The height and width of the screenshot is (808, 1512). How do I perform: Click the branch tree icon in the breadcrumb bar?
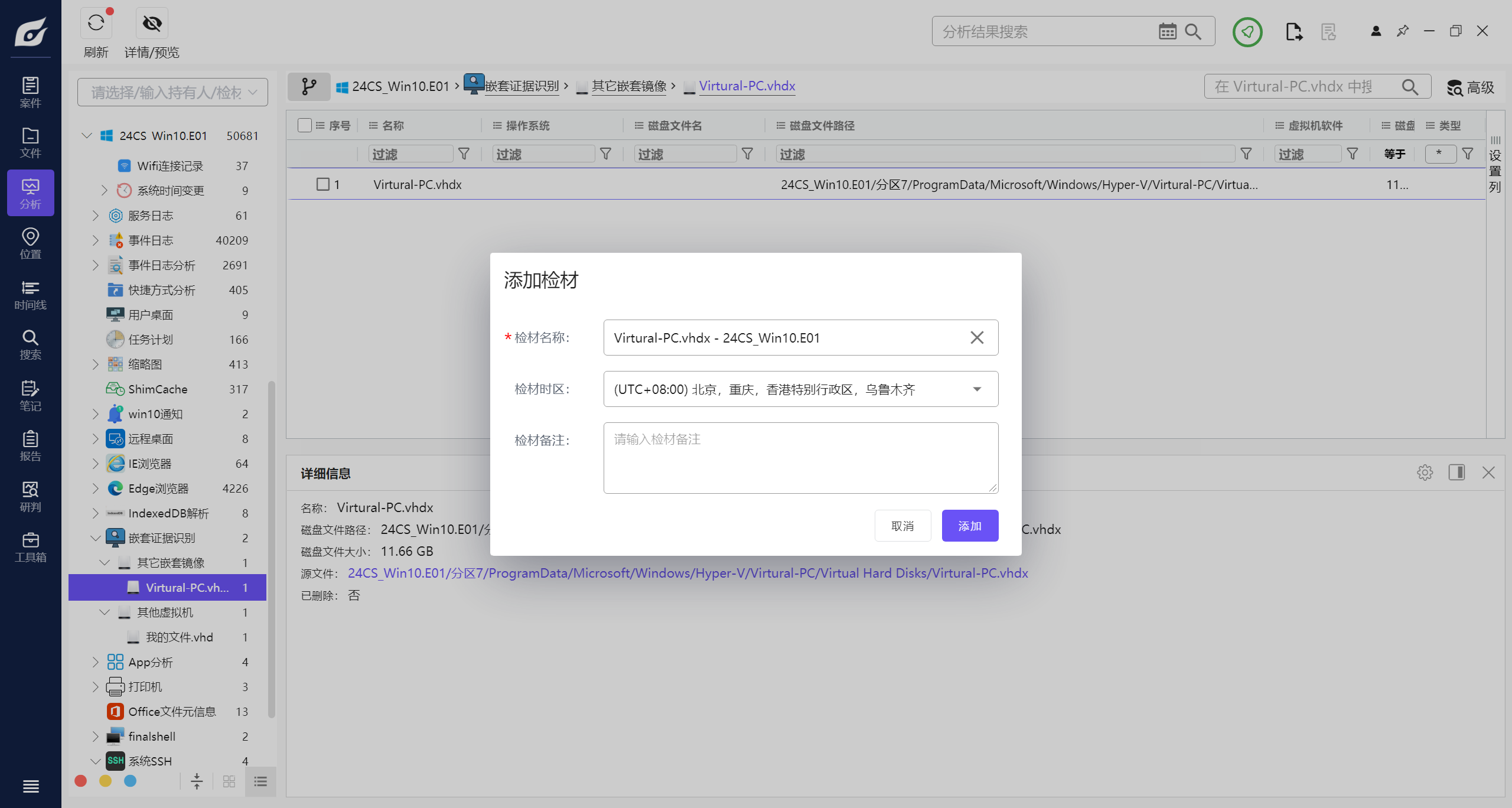pos(309,87)
